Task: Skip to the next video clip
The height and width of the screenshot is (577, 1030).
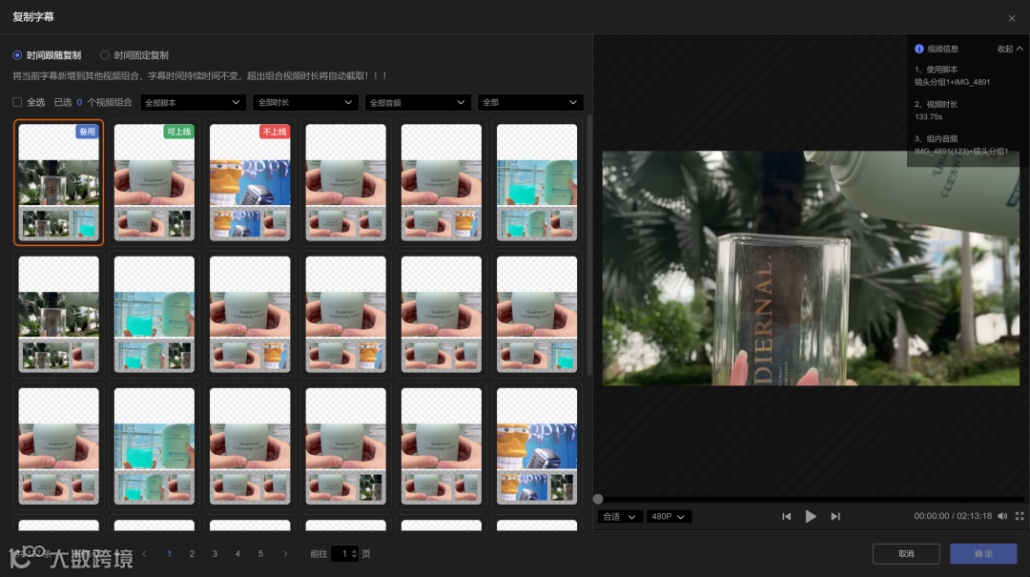Action: tap(835, 517)
